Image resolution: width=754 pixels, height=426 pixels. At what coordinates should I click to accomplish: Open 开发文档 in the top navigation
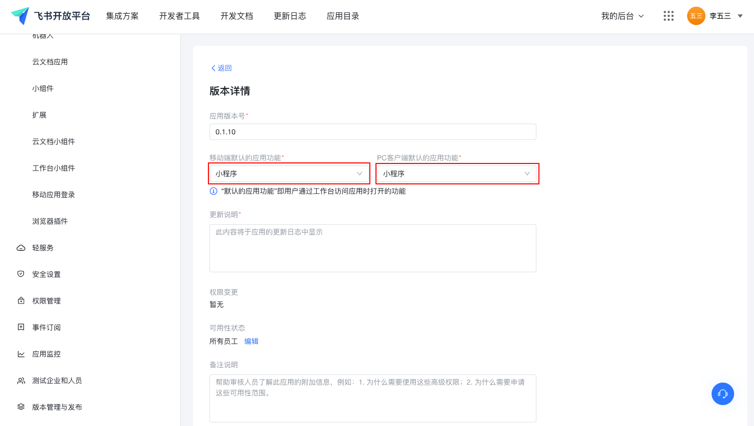[x=237, y=16]
